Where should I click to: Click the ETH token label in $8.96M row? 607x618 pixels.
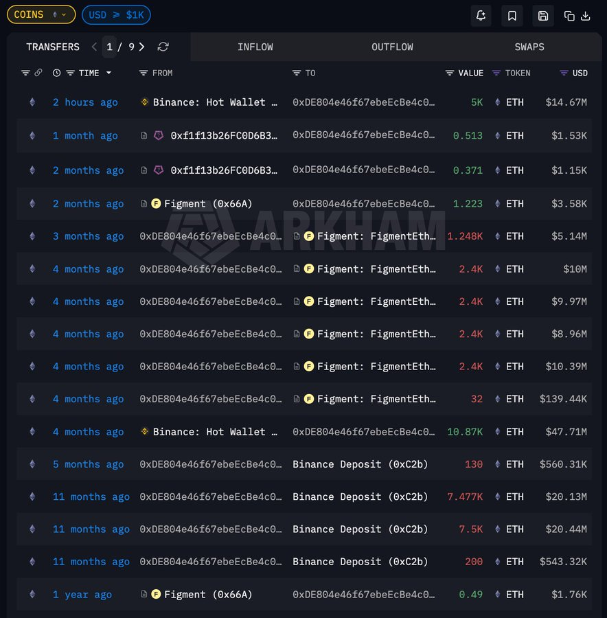(515, 334)
